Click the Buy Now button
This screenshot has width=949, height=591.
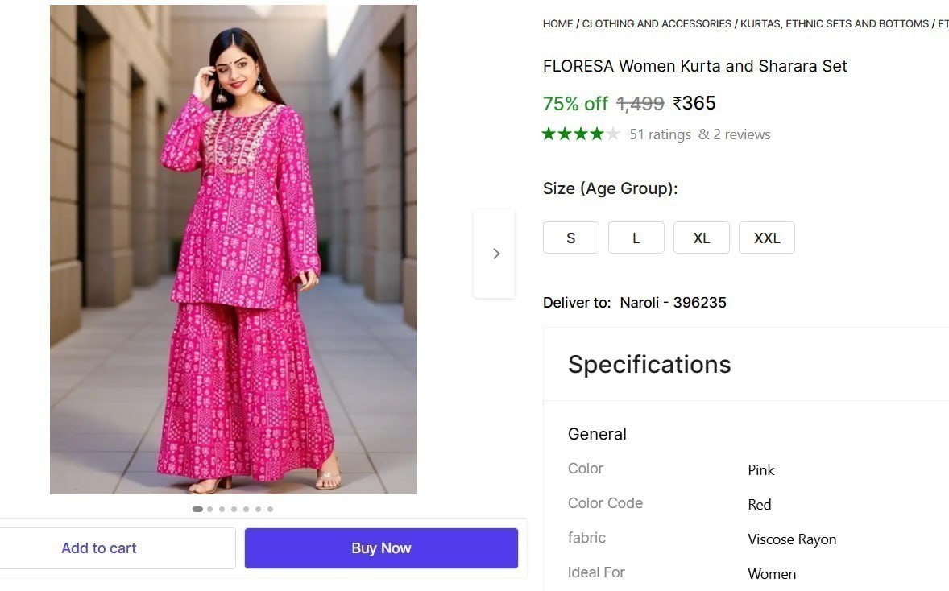pyautogui.click(x=381, y=548)
